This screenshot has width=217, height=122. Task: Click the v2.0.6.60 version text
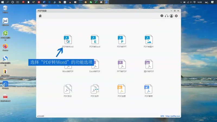pos(40,116)
